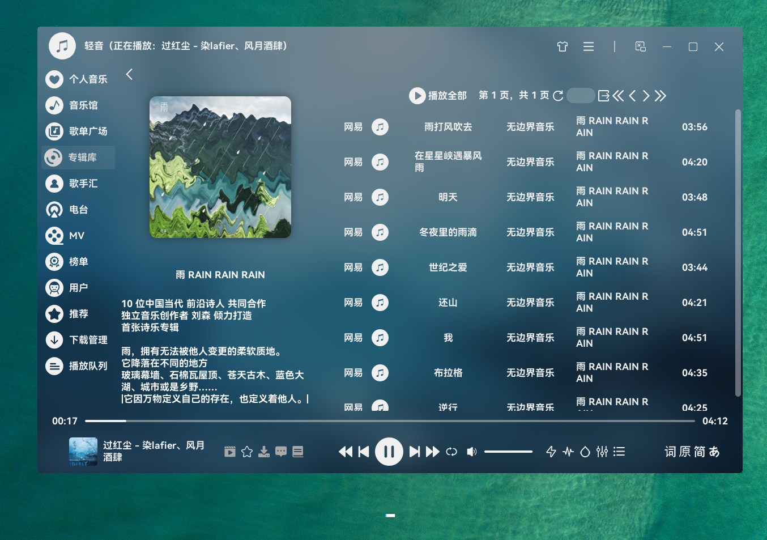Click the fast forward button
Viewport: 767px width, 540px height.
433,452
